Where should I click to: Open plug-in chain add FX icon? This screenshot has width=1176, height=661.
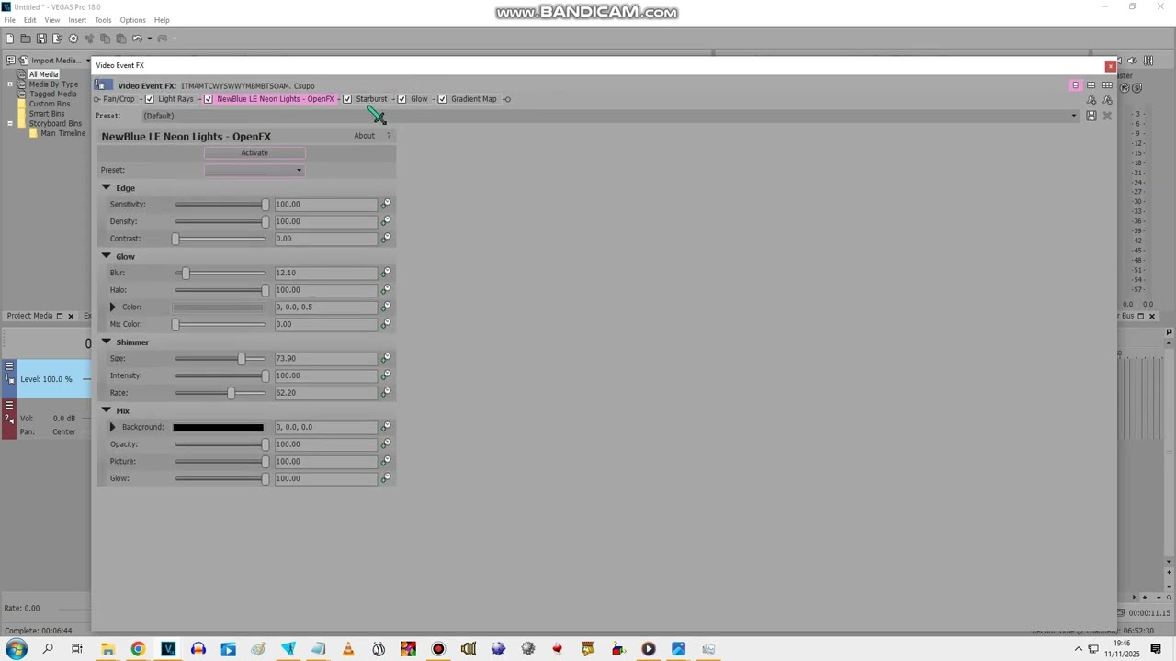tap(1091, 99)
